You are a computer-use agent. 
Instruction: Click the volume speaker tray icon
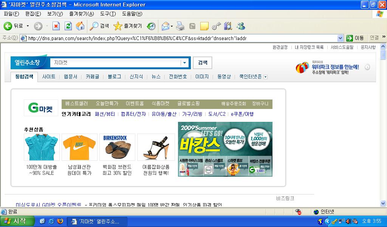348,221
